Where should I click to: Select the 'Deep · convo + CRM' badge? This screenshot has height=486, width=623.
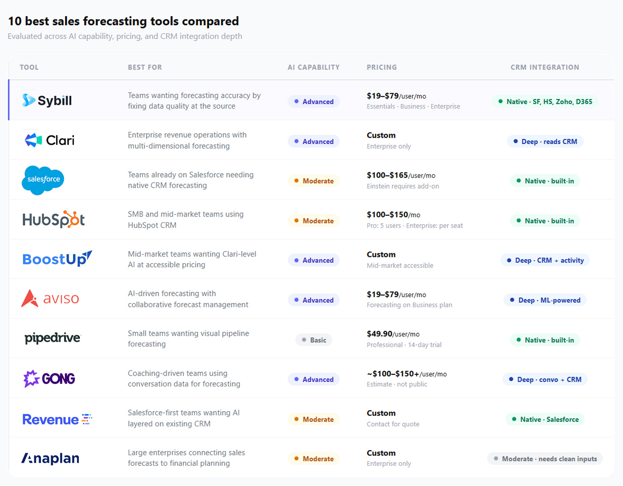[x=545, y=380]
